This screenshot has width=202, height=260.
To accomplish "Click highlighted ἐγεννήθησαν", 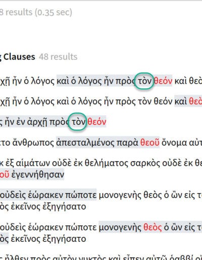I will pyautogui.click(x=38, y=175).
